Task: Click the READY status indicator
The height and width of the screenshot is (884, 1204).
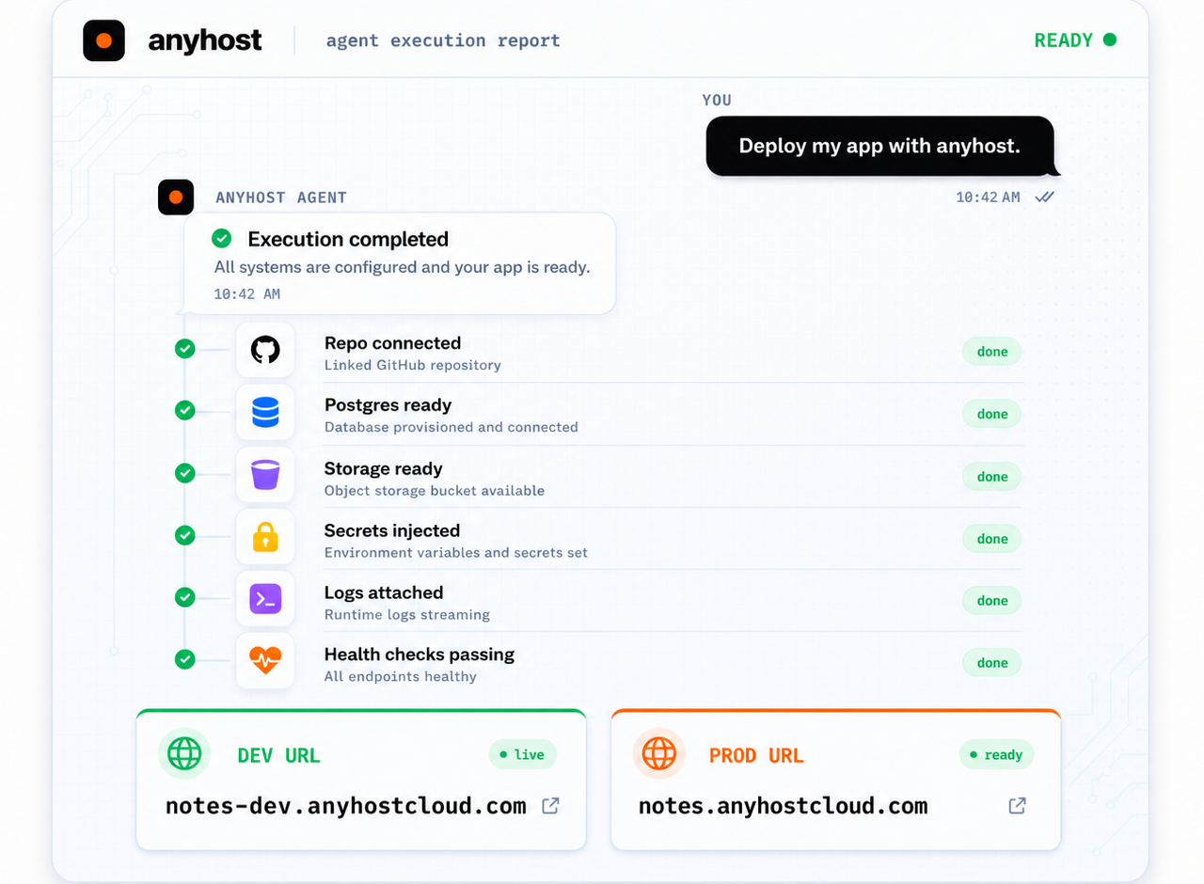Action: pyautogui.click(x=1075, y=40)
